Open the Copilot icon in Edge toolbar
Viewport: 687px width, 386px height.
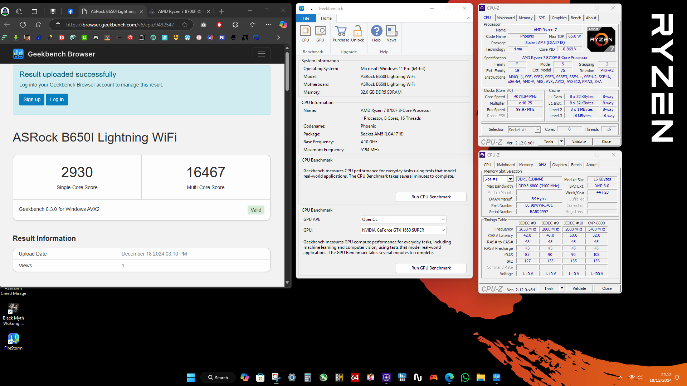click(x=283, y=25)
